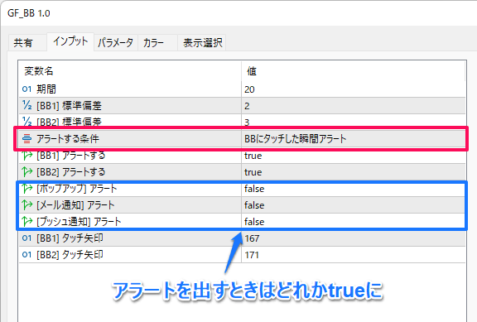Screen dimensions: 477x322
Task: Select the [BB2] アラートする variable name
Action: point(71,172)
